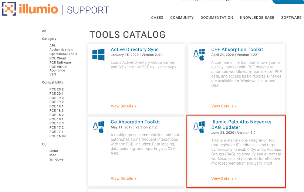Image resolution: width=304 pixels, height=192 pixels.
Task: Filter compatibility by PCE 18.2
Action: point(57,115)
